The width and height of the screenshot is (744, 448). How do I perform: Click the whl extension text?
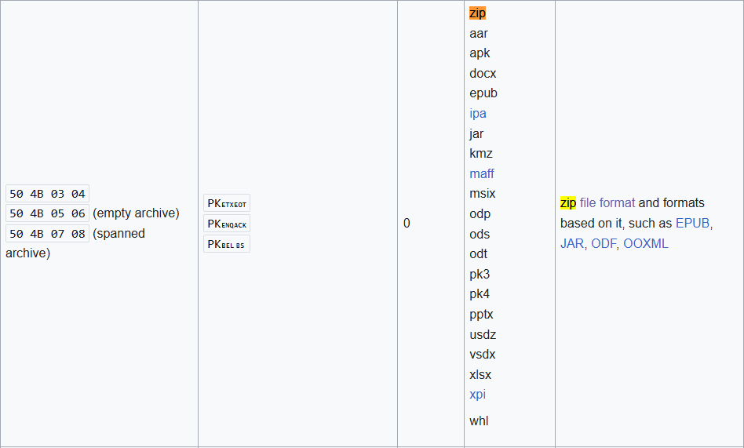click(479, 421)
